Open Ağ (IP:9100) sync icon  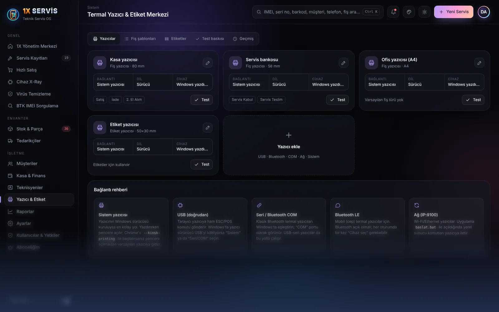pos(417,205)
